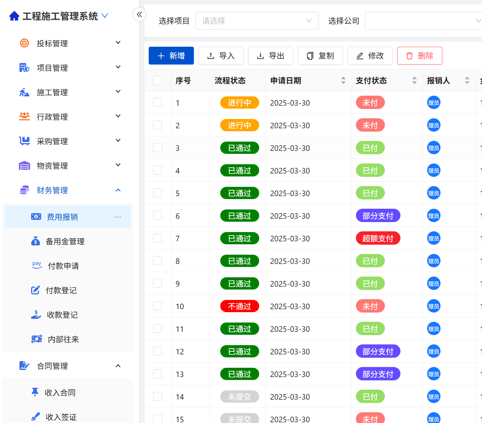The width and height of the screenshot is (482, 423).
Task: Expand the 施工管理 menu section
Action: [x=118, y=92]
